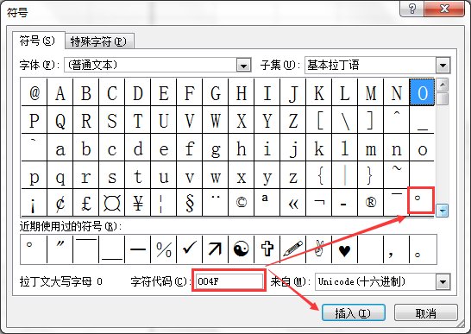471x334 pixels.
Task: Select the recent black heart symbol
Action: point(344,249)
